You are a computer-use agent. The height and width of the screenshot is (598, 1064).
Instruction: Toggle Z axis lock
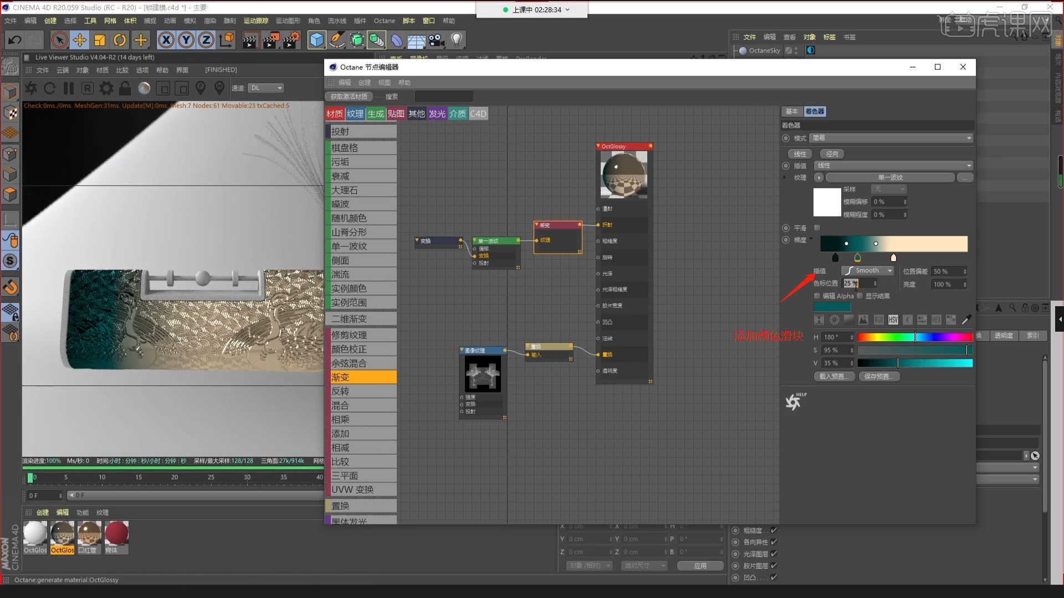pos(206,40)
